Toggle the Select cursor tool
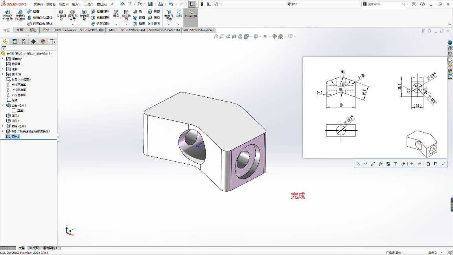 click(192, 4)
